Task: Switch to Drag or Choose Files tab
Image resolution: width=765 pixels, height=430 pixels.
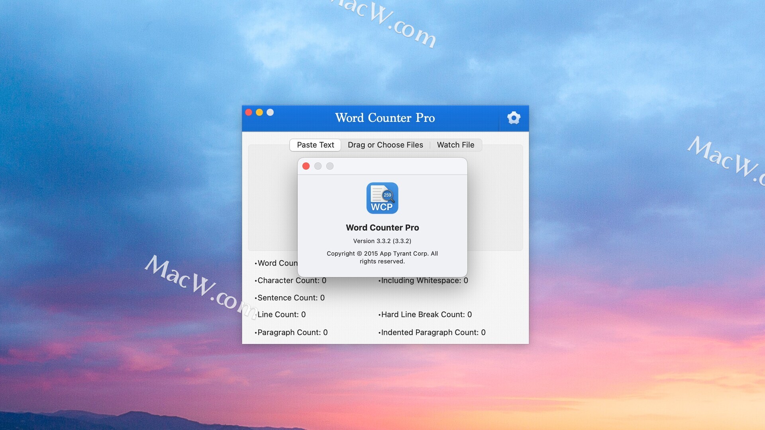Action: (385, 145)
